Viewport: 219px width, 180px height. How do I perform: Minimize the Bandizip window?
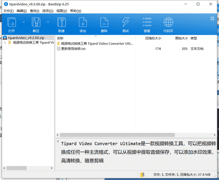[x=186, y=4]
